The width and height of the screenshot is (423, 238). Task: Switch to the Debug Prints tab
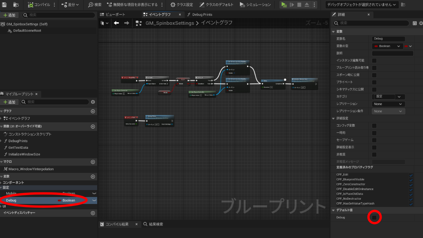pos(200,15)
